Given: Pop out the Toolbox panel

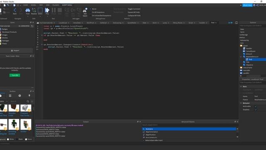Looking at the screenshot, I should 31,91.
